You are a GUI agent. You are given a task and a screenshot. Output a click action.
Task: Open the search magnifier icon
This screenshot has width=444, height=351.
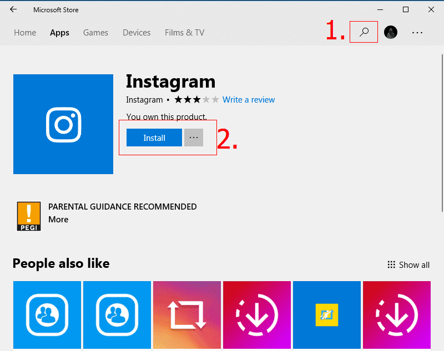point(364,32)
